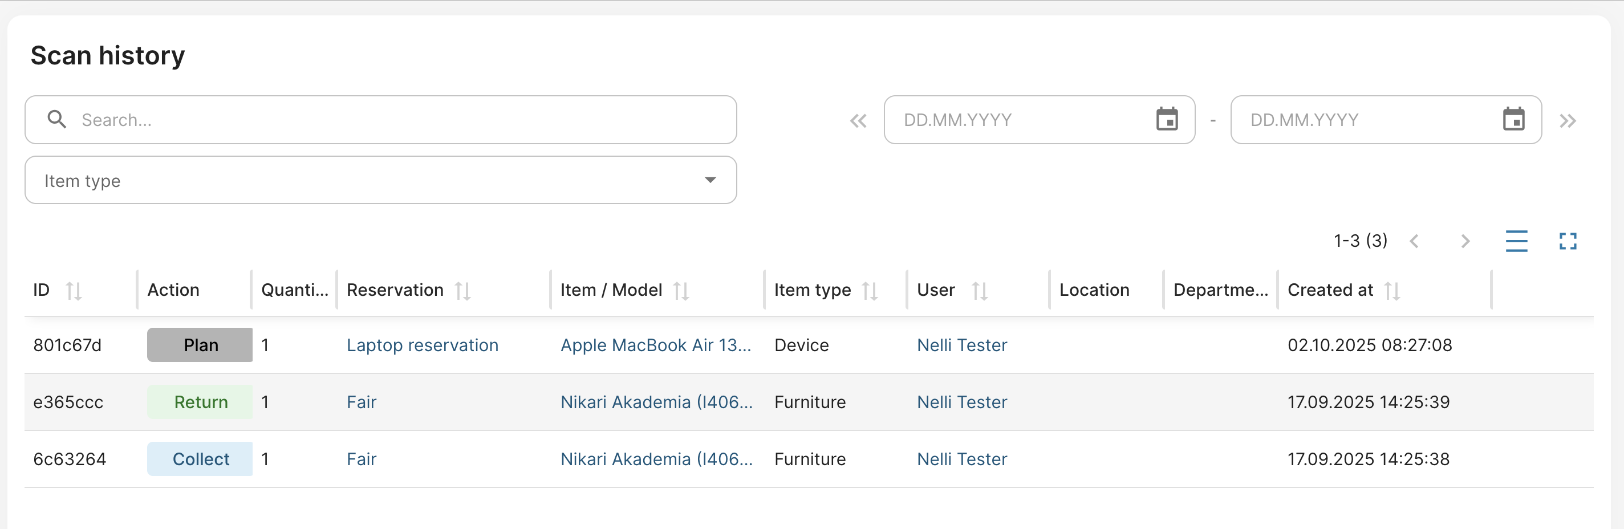
Task: Open the start date calendar picker
Action: click(x=1166, y=119)
